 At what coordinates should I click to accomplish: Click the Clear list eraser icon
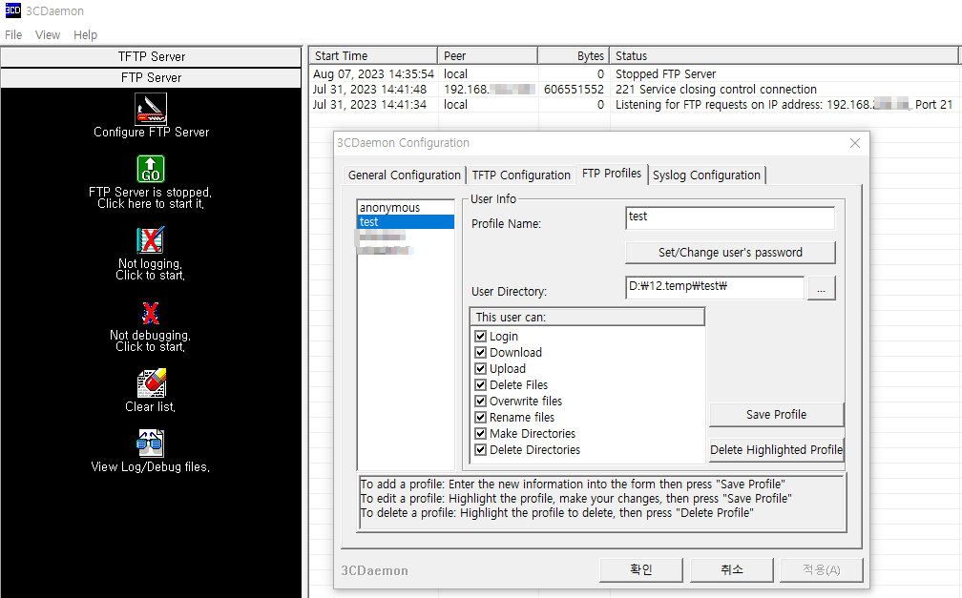click(151, 383)
